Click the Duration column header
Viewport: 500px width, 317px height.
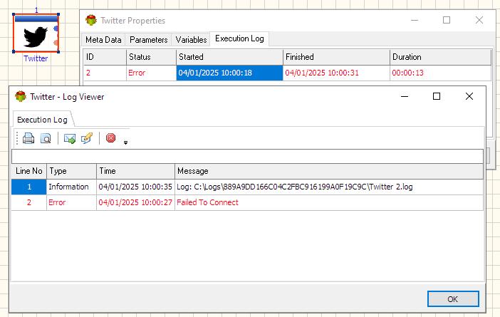440,57
